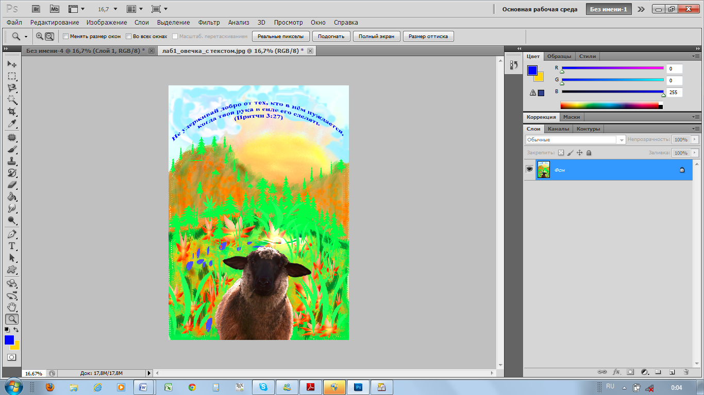Add a layer mask

(x=630, y=371)
